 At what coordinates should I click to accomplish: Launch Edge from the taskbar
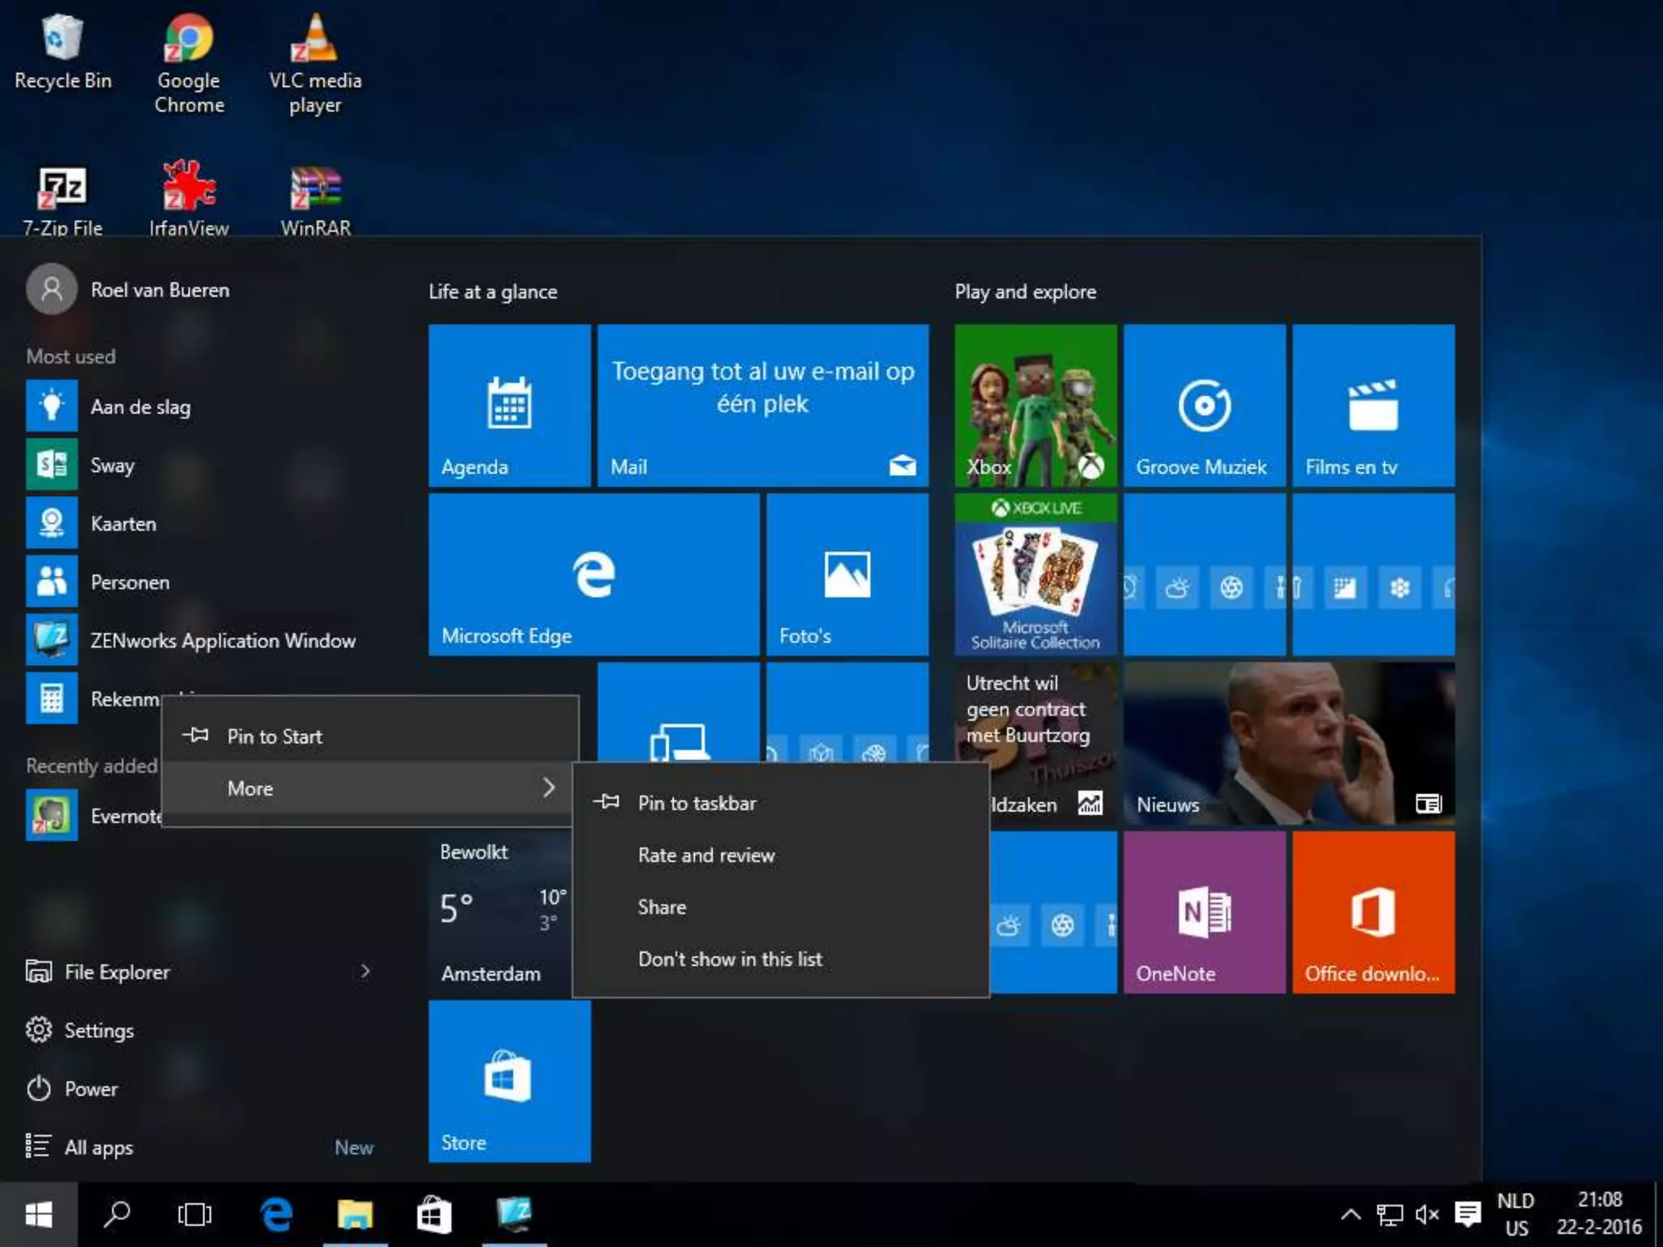(x=276, y=1215)
